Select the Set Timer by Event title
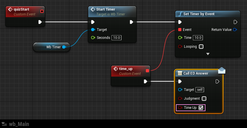 tap(199, 14)
